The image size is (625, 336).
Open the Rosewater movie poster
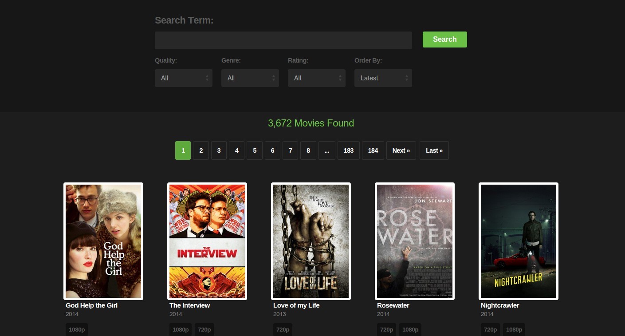[x=415, y=241]
